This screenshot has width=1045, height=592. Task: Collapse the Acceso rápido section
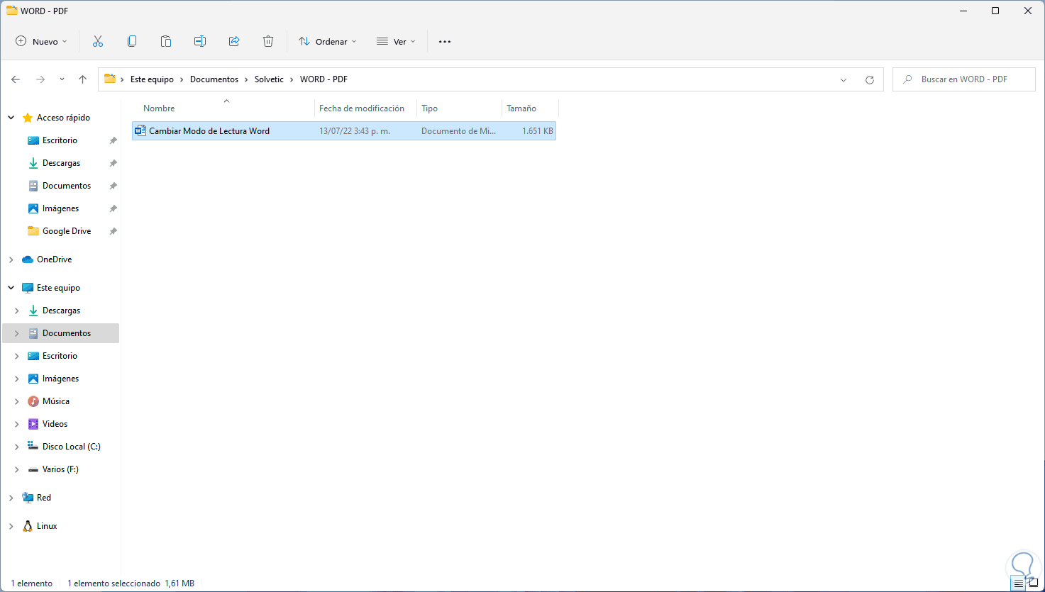tap(11, 118)
